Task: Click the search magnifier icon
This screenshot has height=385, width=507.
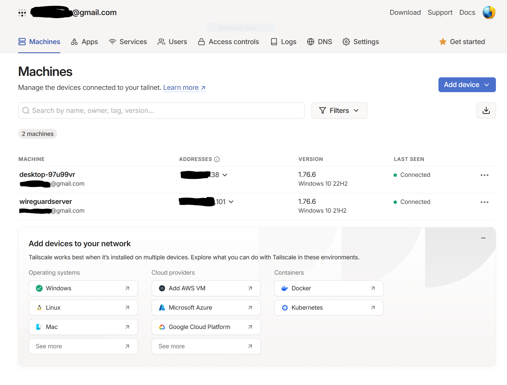Action: (26, 110)
